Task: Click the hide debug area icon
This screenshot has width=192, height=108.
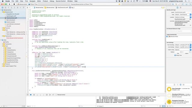Action: pyautogui.click(x=28, y=95)
